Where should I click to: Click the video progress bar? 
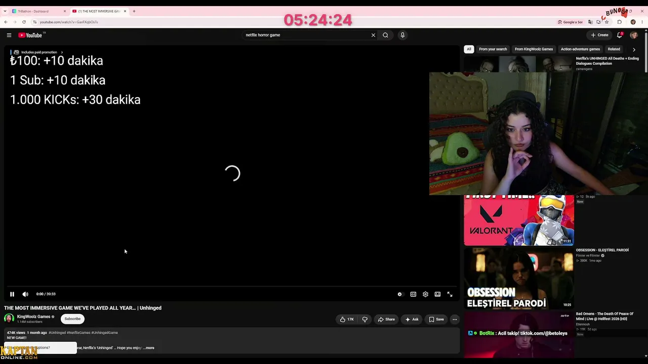(232, 287)
